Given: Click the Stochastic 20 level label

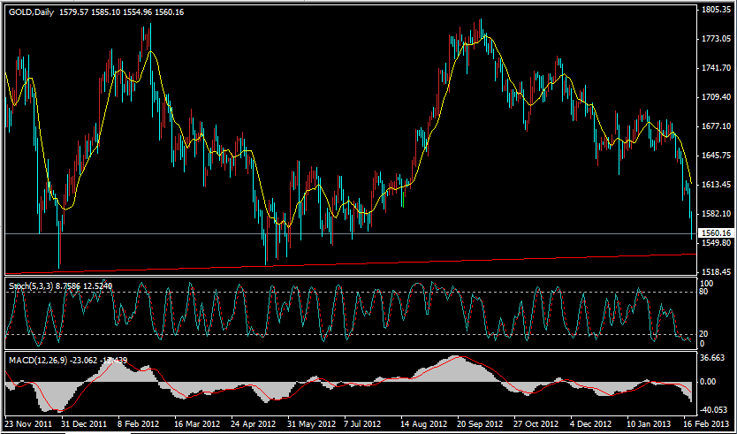Looking at the screenshot, I should pyautogui.click(x=703, y=334).
